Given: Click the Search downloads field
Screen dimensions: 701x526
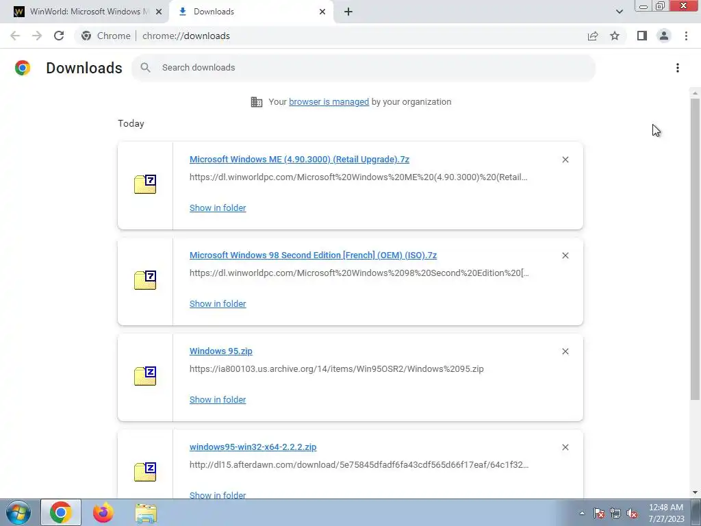Looking at the screenshot, I should [x=364, y=68].
